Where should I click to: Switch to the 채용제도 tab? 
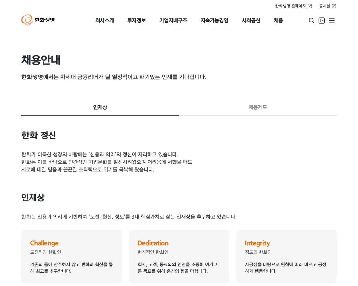click(x=258, y=107)
